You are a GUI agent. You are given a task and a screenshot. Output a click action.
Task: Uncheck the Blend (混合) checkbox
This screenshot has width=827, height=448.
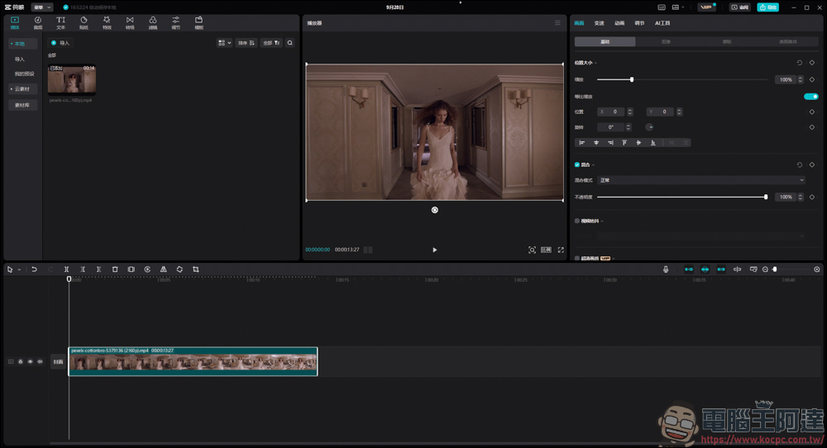pyautogui.click(x=577, y=165)
